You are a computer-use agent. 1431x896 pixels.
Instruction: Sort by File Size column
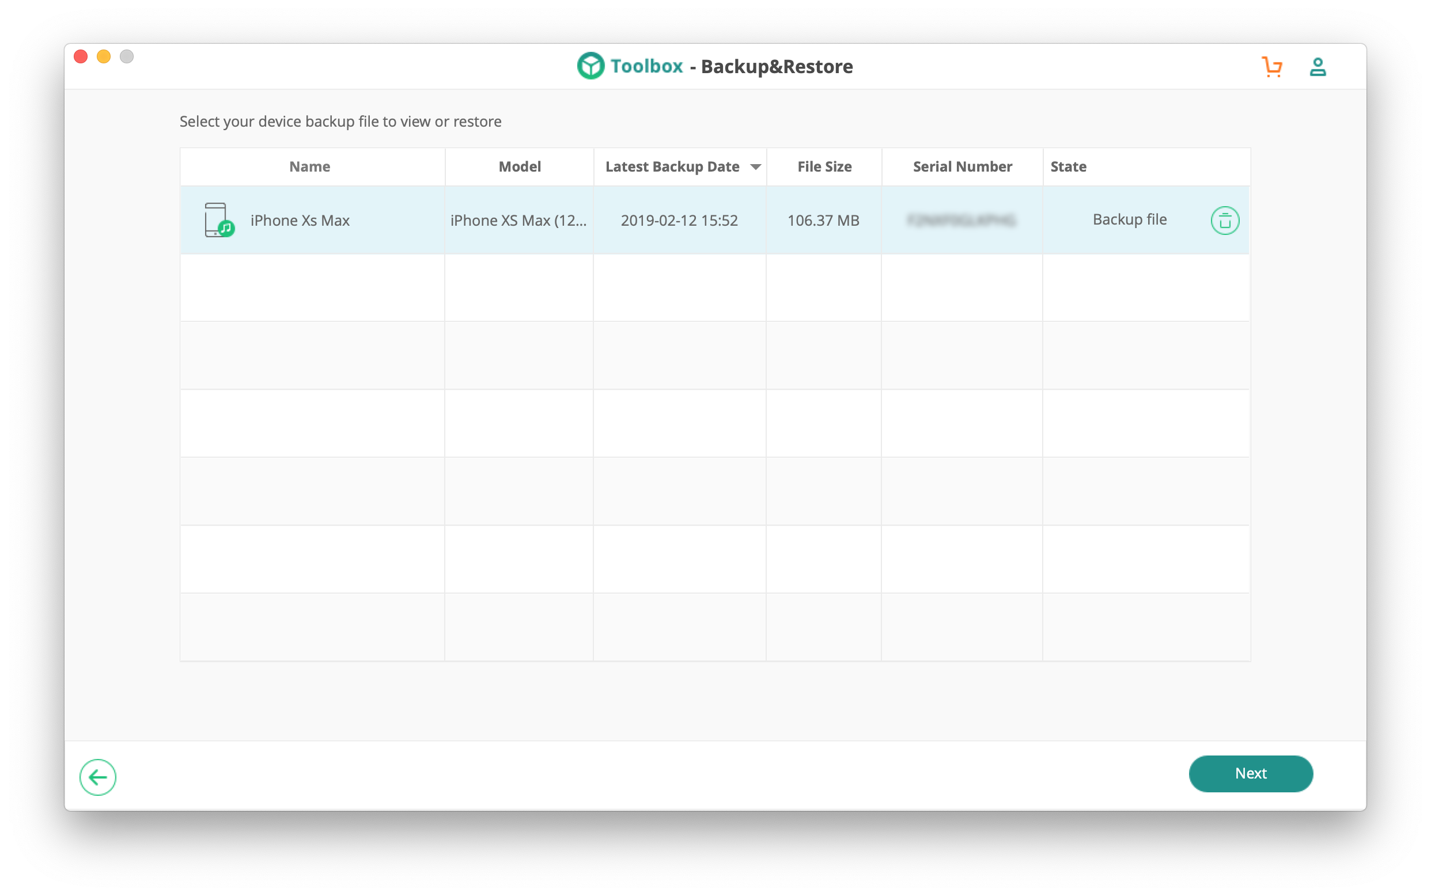824,167
